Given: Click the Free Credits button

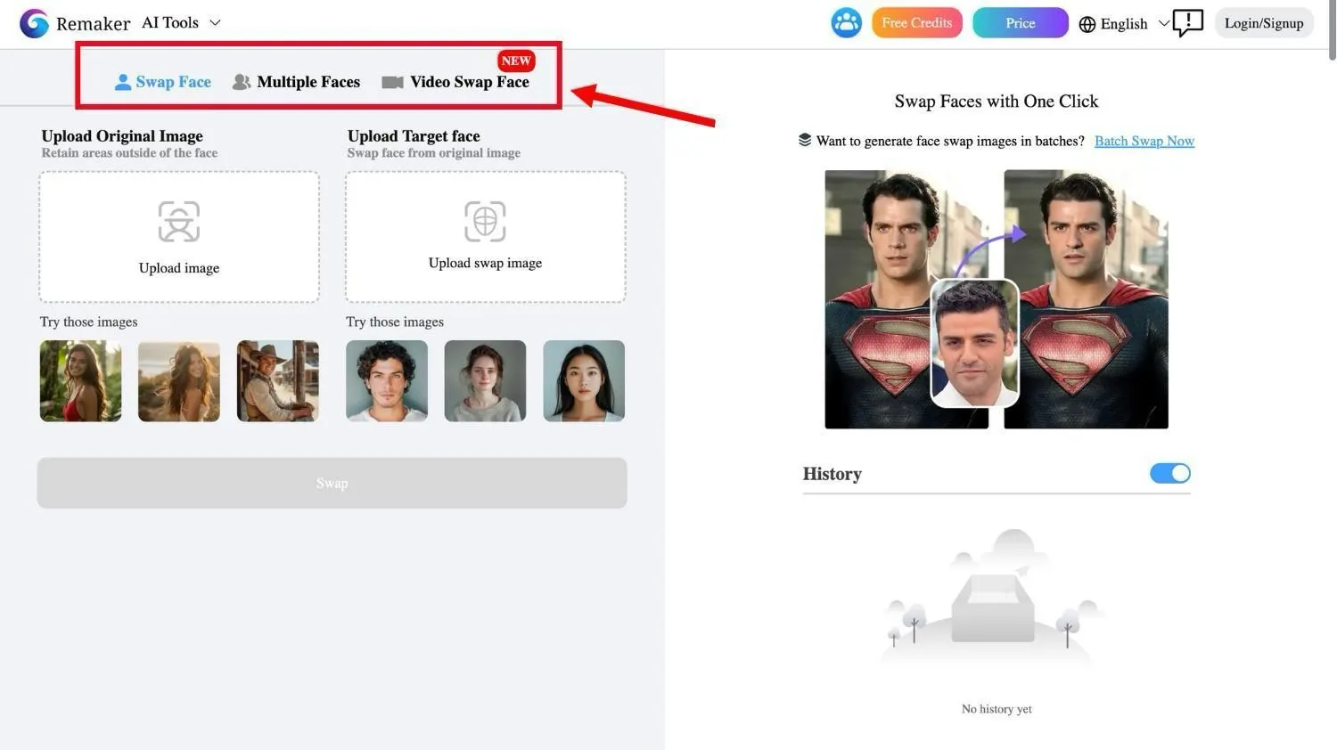Looking at the screenshot, I should 916,23.
